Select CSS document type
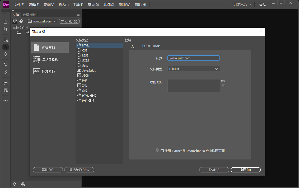The width and height of the screenshot is (299, 188). pos(99,50)
